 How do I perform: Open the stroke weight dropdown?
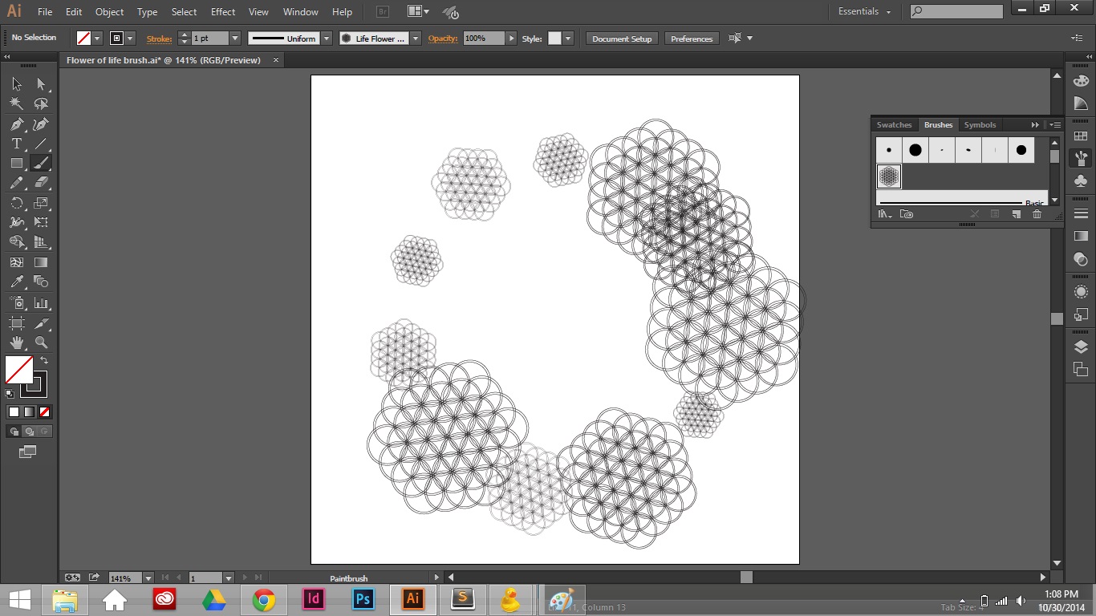click(235, 38)
